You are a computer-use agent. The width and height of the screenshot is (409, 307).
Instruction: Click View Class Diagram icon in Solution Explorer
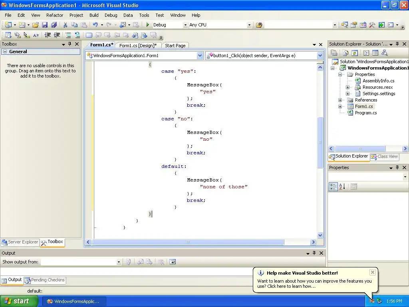click(x=385, y=53)
